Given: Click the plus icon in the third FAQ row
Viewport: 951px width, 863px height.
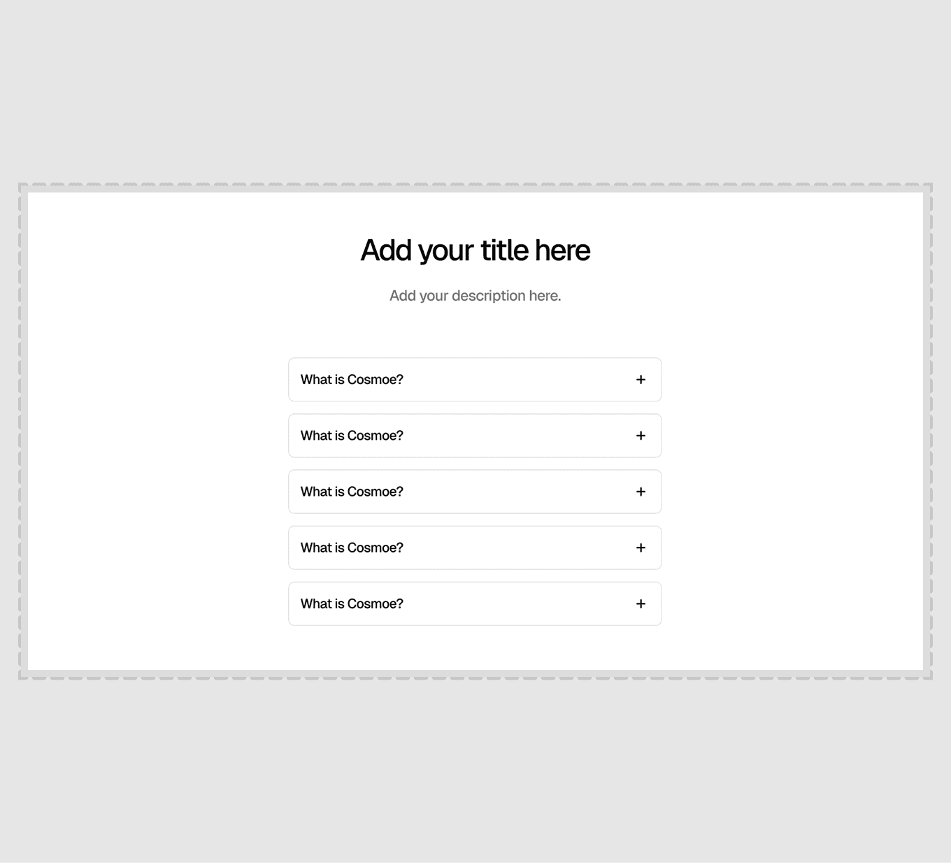Looking at the screenshot, I should click(641, 492).
